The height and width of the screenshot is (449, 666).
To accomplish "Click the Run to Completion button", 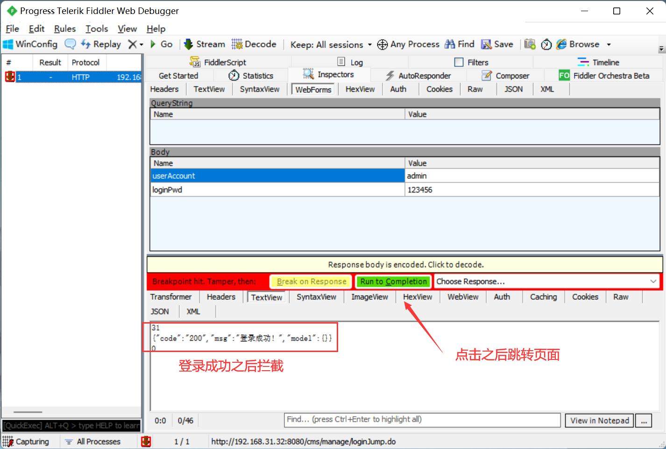I will click(x=394, y=282).
